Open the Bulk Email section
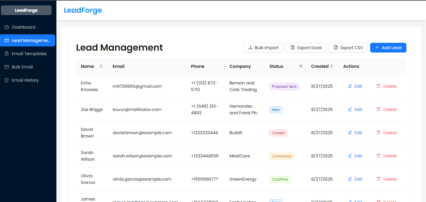The image size is (426, 202). [x=27, y=67]
